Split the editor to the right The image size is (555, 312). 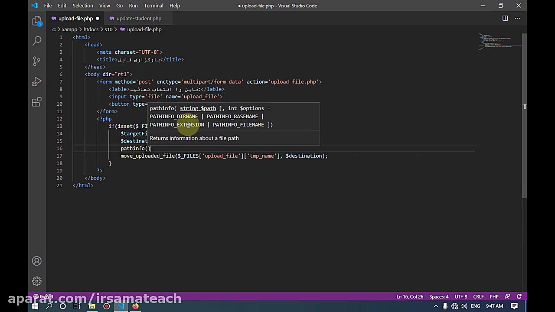[505, 18]
